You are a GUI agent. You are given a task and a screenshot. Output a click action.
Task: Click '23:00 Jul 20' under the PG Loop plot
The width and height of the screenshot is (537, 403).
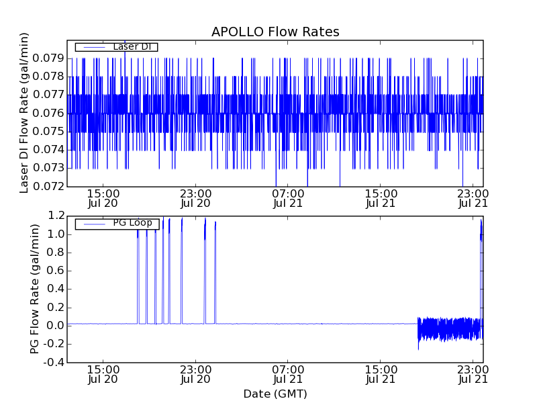click(x=195, y=375)
